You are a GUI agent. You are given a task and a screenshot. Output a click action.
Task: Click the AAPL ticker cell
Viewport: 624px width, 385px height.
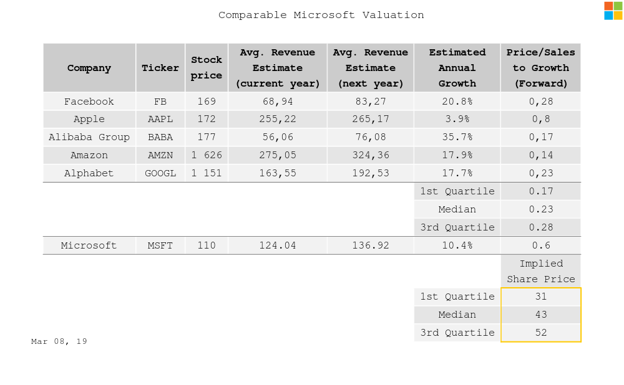pyautogui.click(x=160, y=119)
